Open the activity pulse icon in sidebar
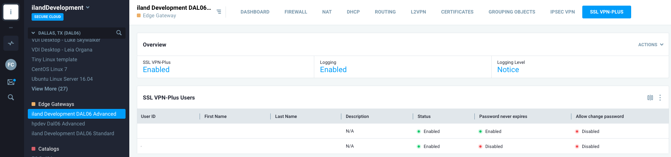 11,43
